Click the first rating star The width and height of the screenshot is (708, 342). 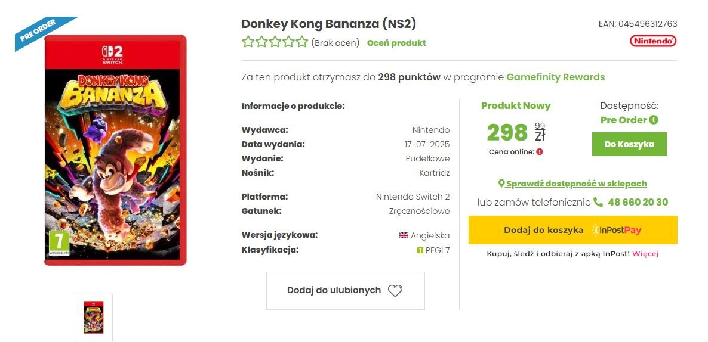[248, 42]
